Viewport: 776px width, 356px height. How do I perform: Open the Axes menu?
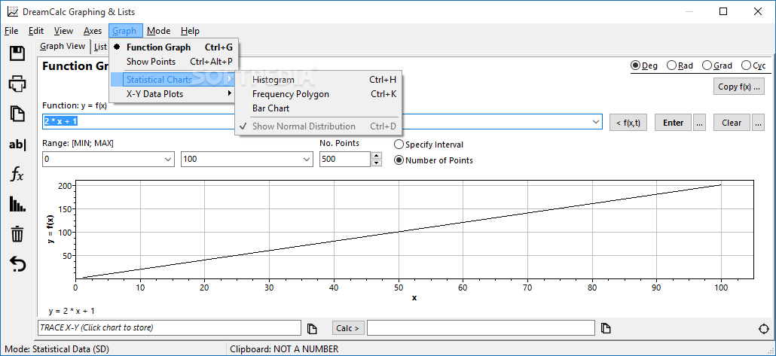(93, 31)
